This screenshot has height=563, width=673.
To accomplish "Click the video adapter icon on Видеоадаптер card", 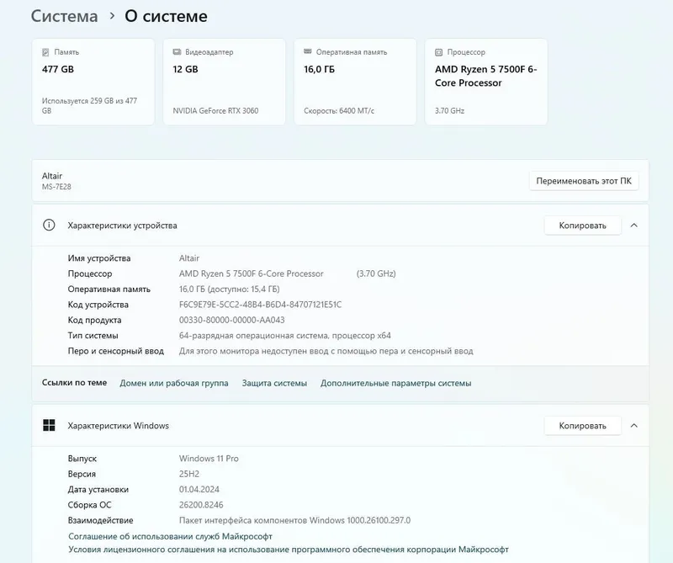I will coord(177,52).
